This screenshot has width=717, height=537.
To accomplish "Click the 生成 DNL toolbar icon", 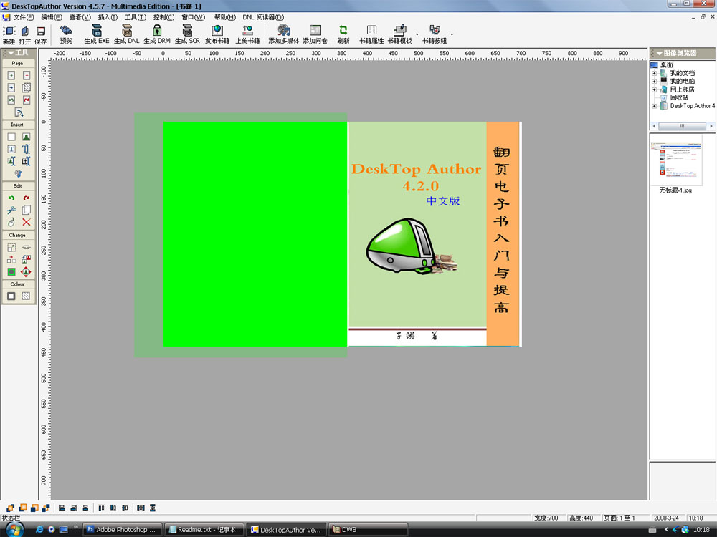I will (x=127, y=31).
